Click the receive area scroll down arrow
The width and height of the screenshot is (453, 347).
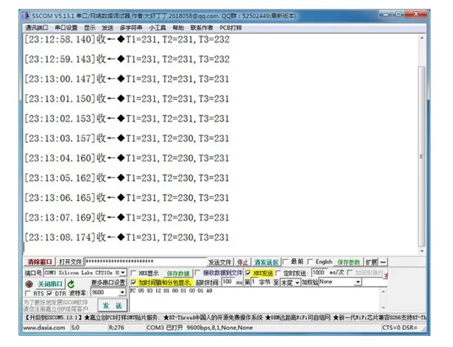[x=422, y=251]
